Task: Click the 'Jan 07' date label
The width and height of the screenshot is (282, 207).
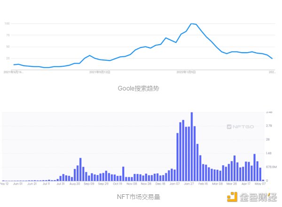Action: tap(174, 184)
